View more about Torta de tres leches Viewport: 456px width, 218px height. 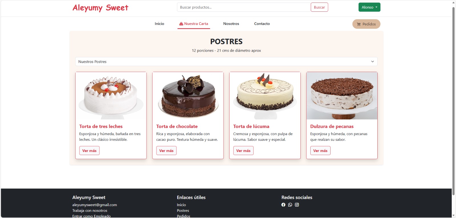[89, 150]
